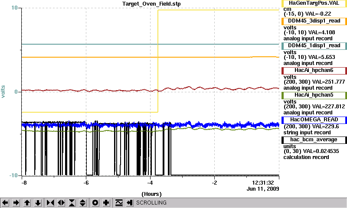Select the HaGenTargPos.VAL legend entry
Viewport: 347px width, 208px height.
[x=314, y=3]
